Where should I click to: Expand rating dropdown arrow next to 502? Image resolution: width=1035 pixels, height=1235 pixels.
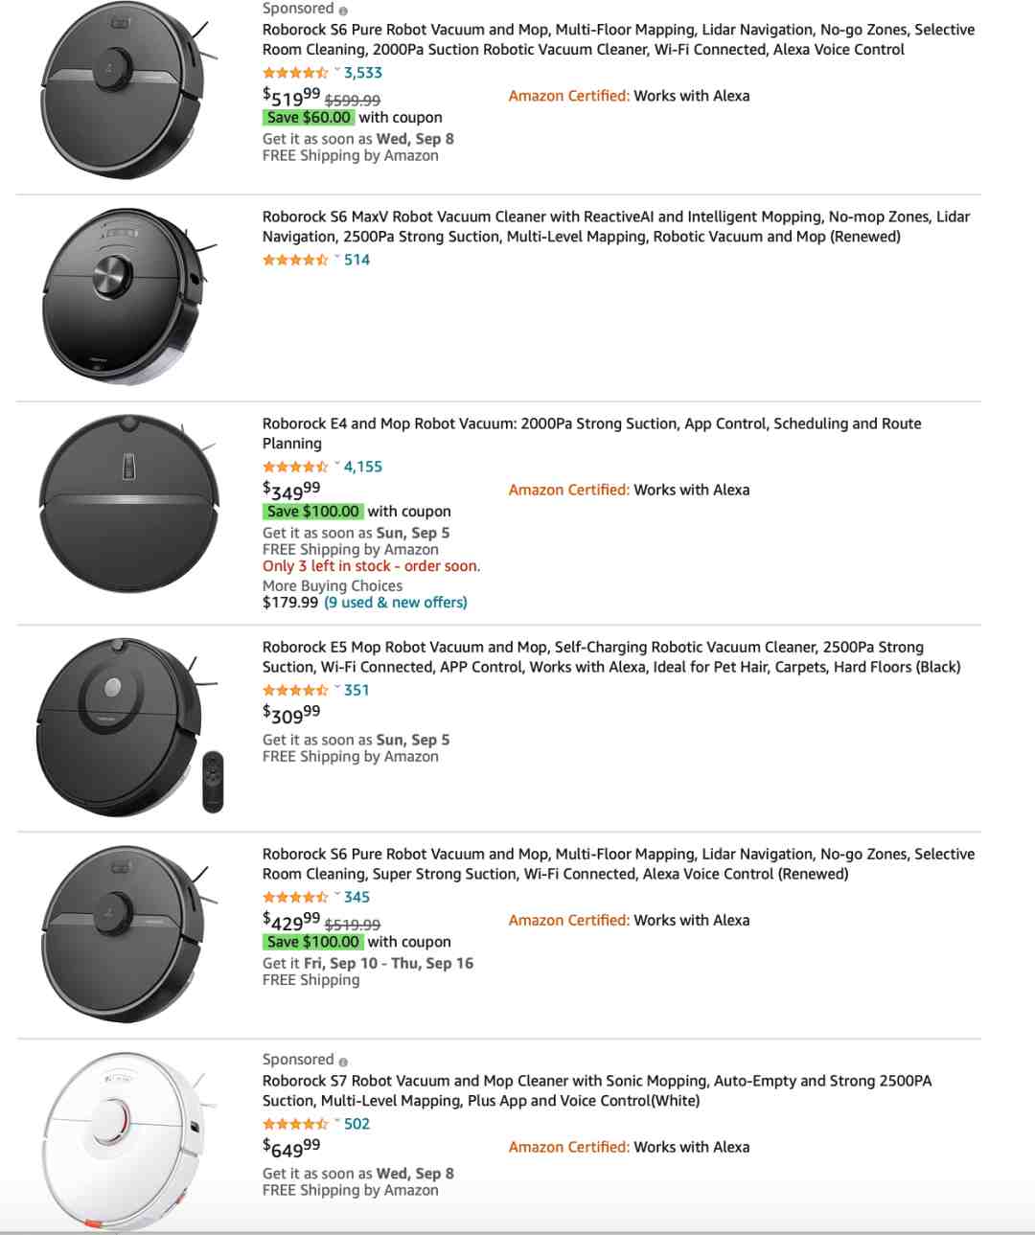336,1123
